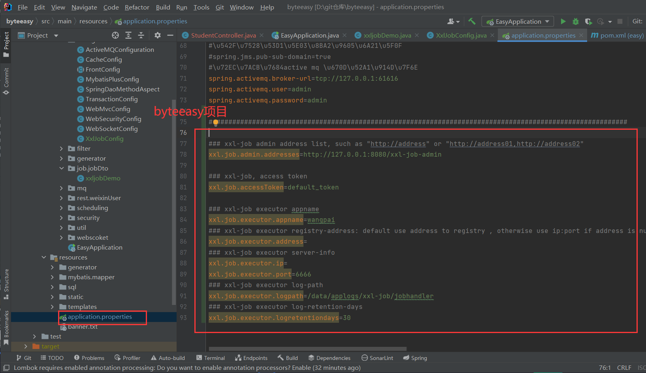Open the Navigate menu
This screenshot has height=373, width=646.
pos(84,7)
